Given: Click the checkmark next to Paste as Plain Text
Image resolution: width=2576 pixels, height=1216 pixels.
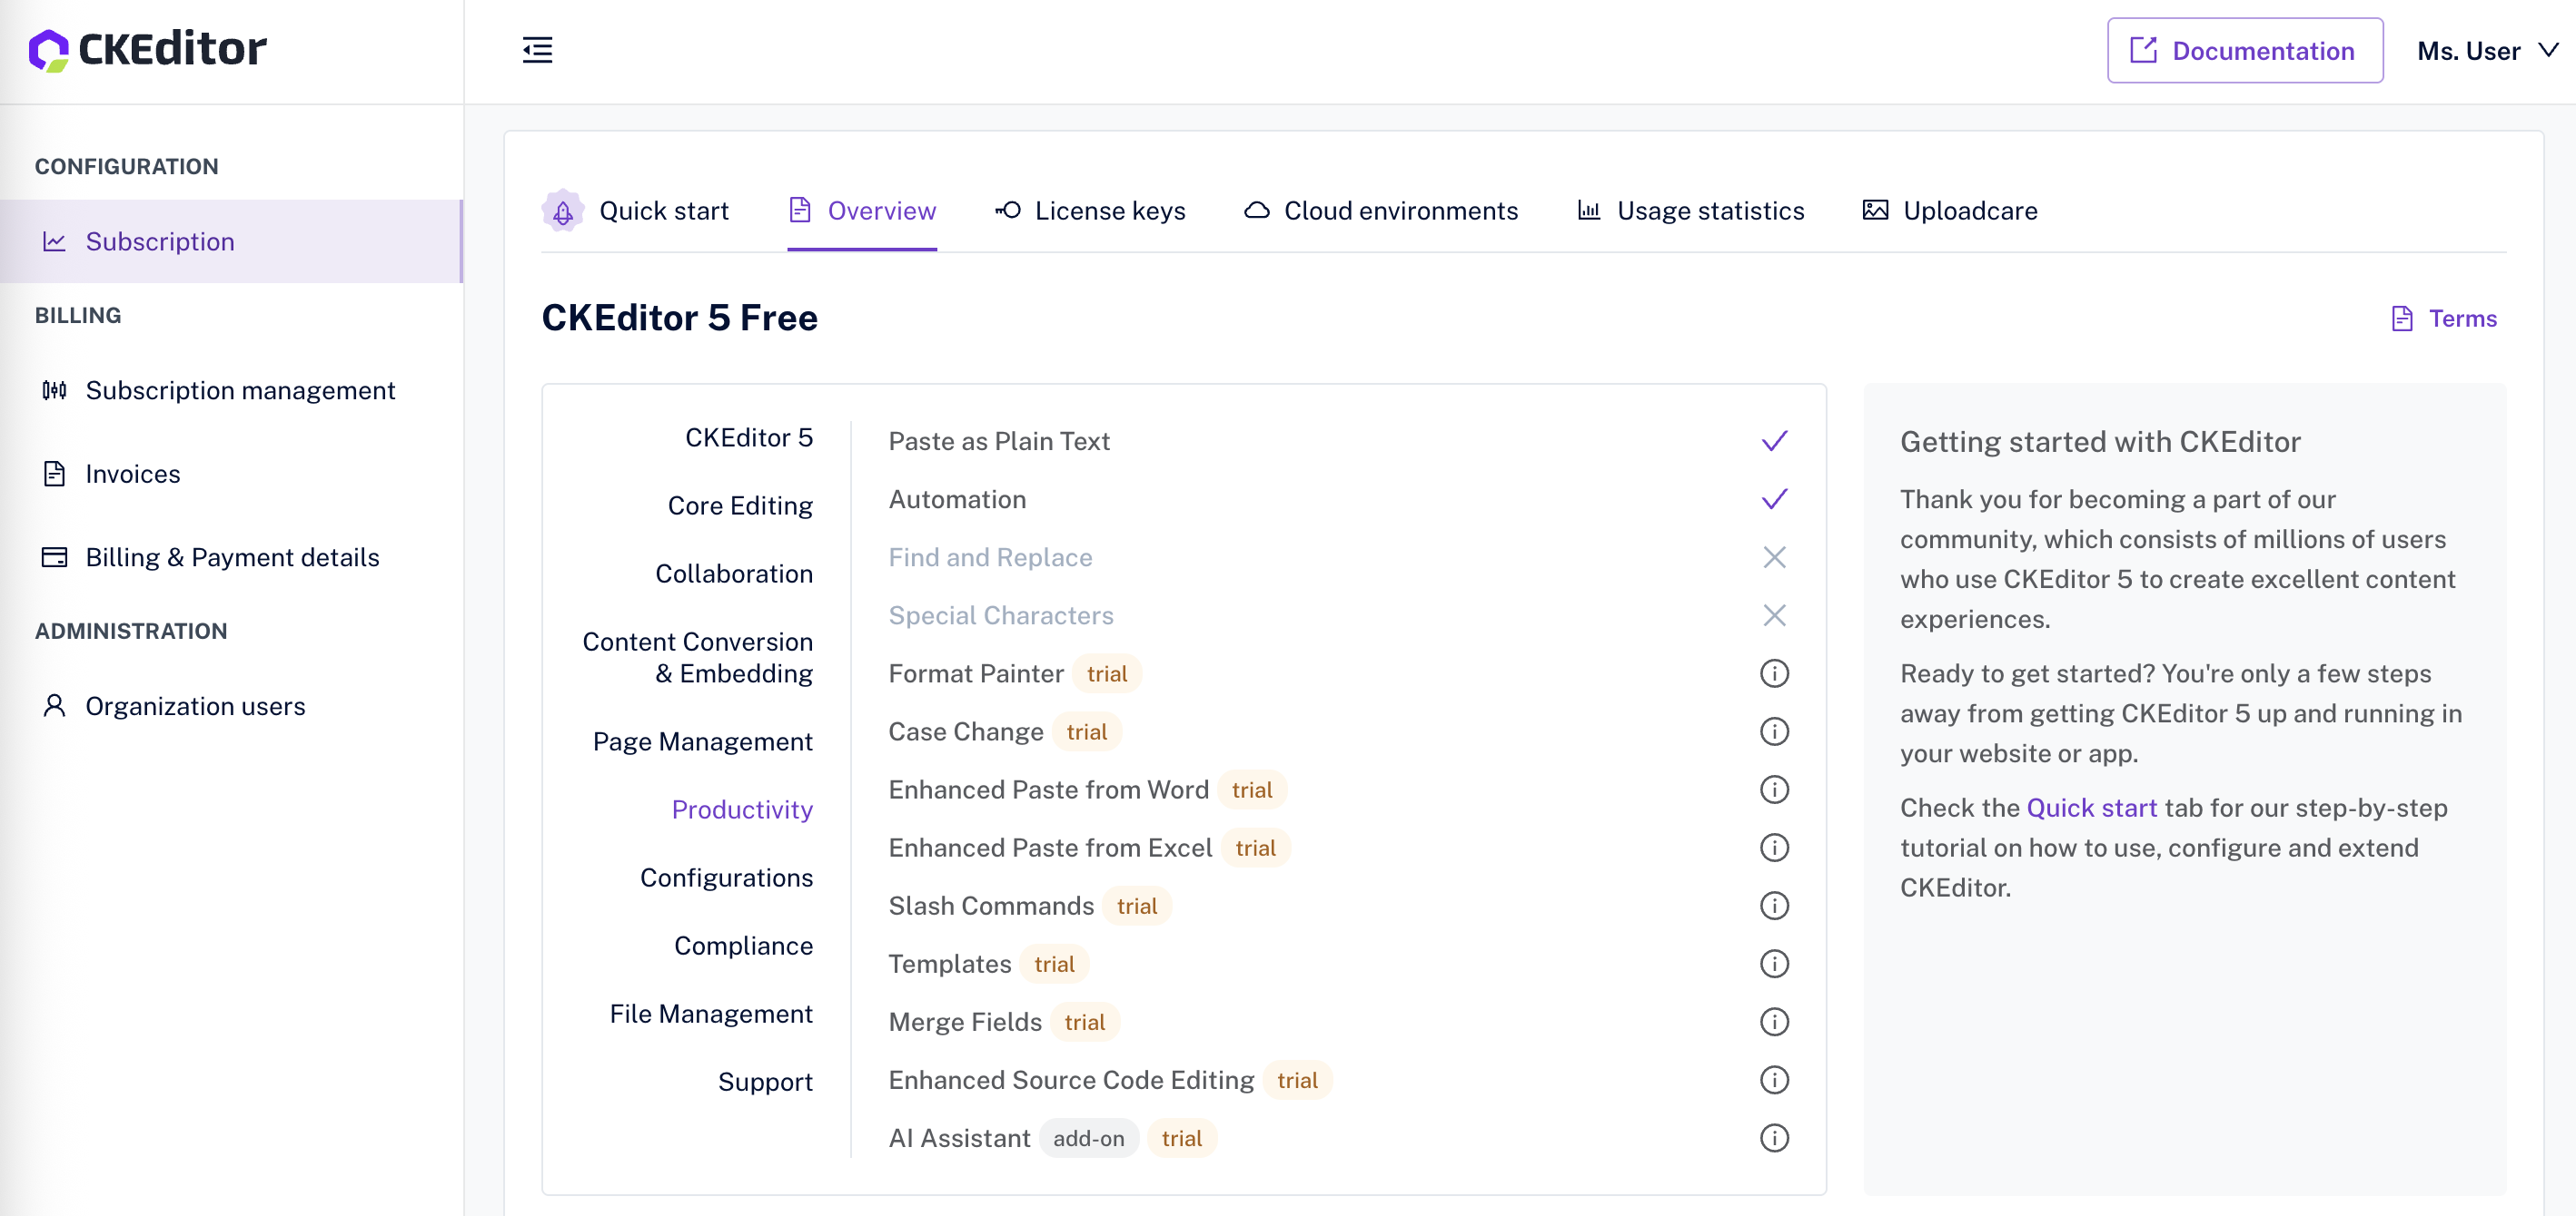Looking at the screenshot, I should [x=1773, y=441].
